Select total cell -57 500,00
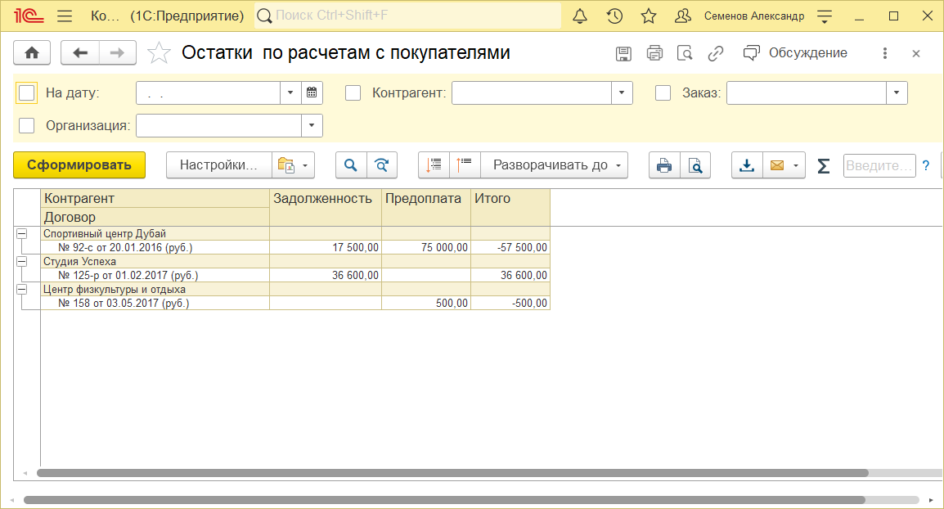 click(510, 248)
